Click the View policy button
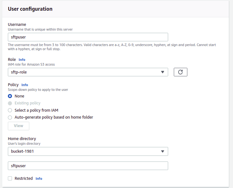 (x=19, y=126)
